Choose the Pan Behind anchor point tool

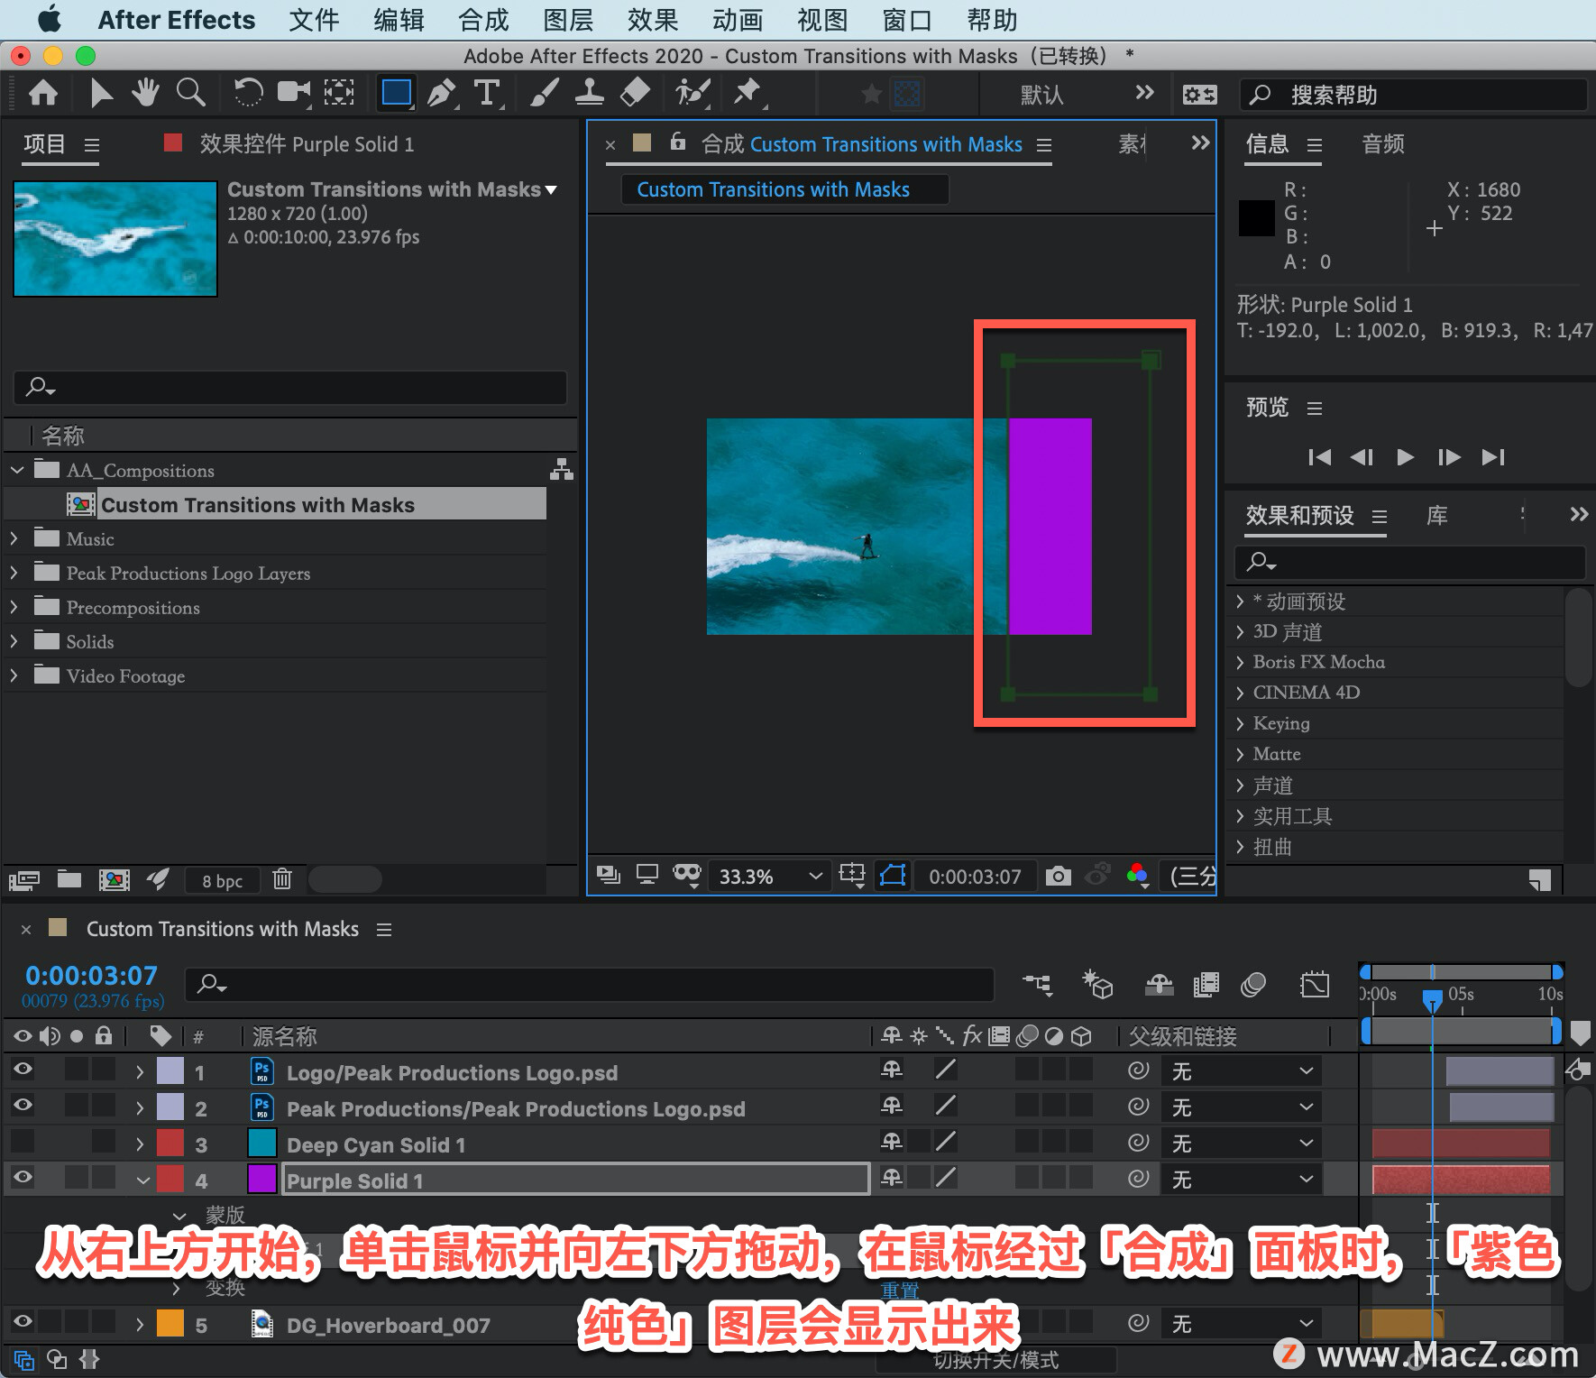pos(339,93)
